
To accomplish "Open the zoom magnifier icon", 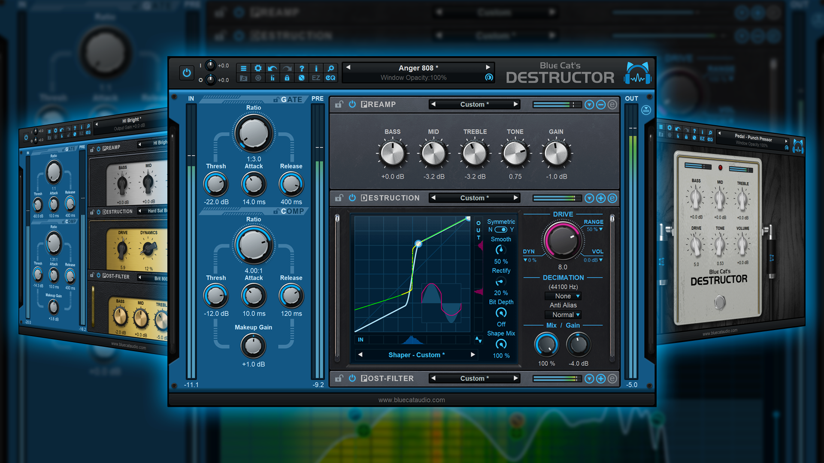I will coord(330,68).
